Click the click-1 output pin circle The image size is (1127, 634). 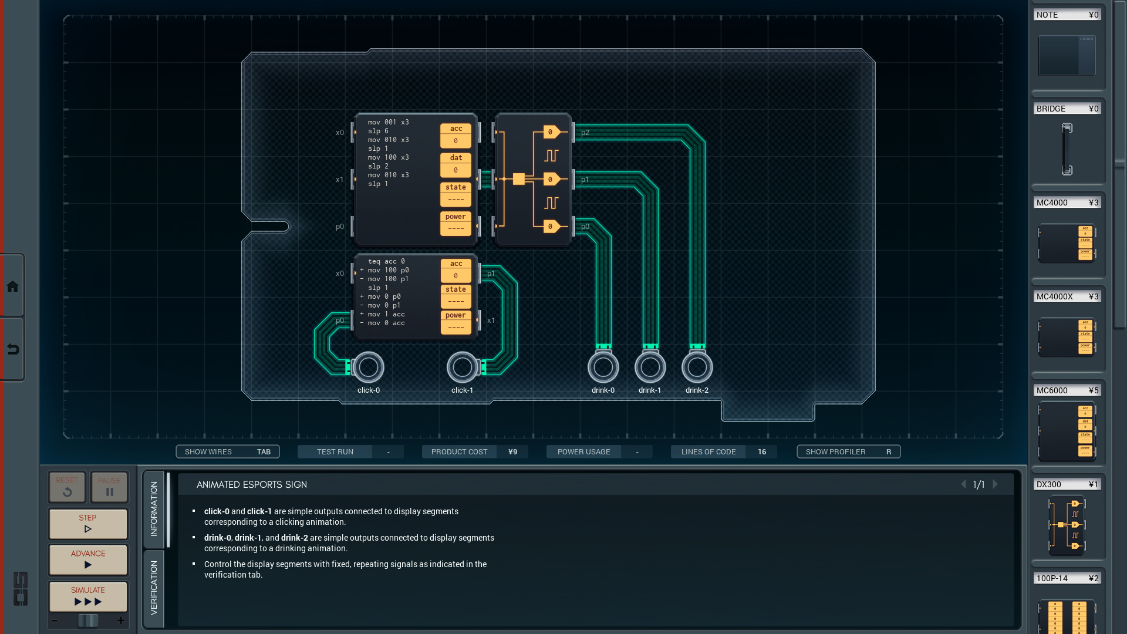(x=463, y=367)
